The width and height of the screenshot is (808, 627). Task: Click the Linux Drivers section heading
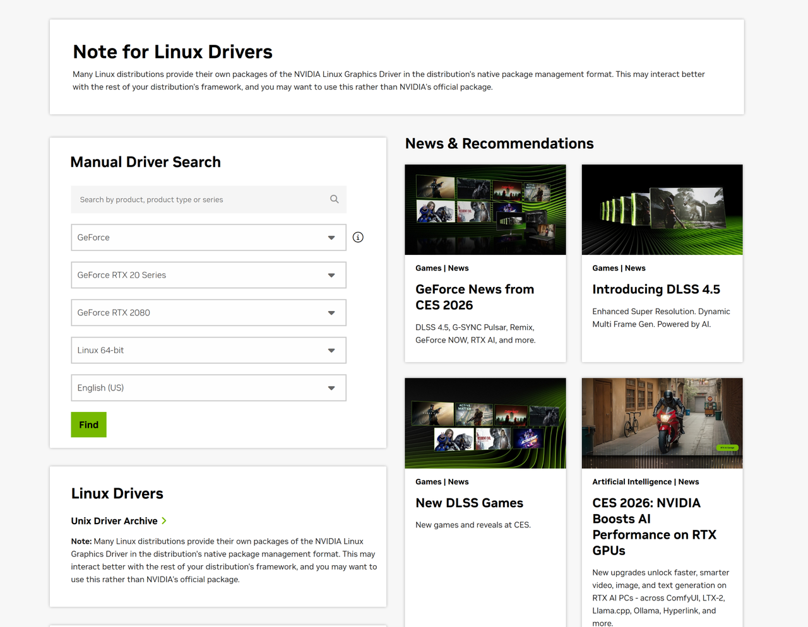coord(117,493)
